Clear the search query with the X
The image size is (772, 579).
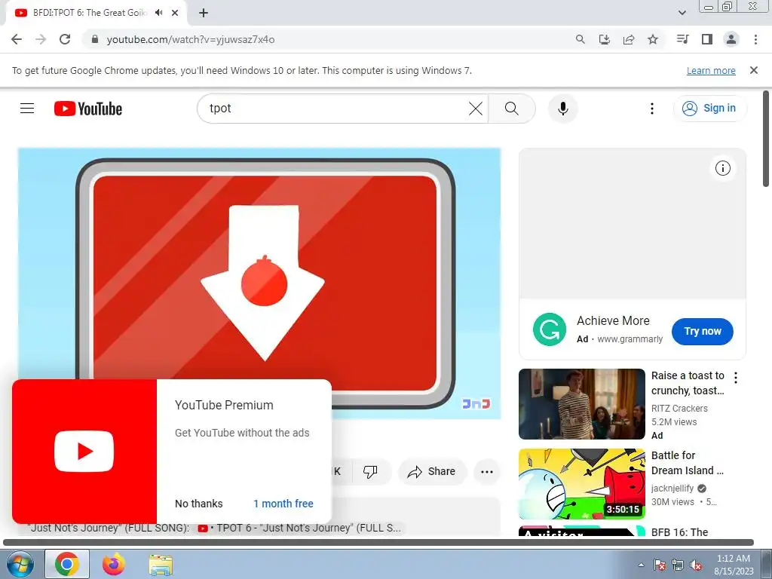[476, 109]
